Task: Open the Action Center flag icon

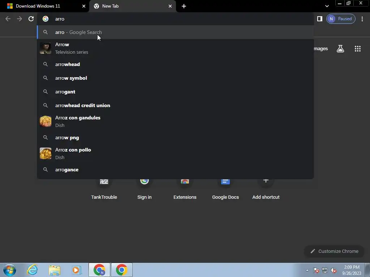Action: [316, 270]
